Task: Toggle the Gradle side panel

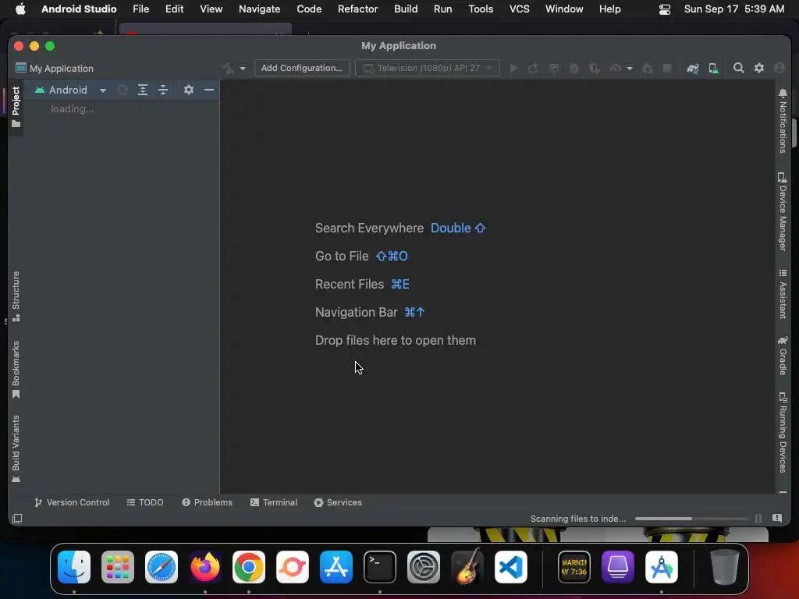Action: (783, 355)
